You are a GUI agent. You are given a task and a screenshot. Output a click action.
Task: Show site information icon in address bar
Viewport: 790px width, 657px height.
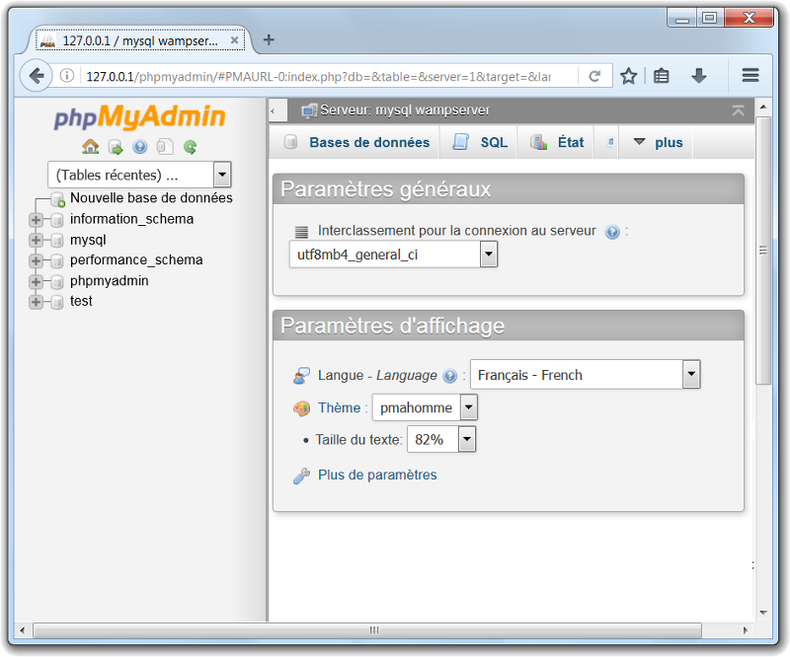point(66,76)
